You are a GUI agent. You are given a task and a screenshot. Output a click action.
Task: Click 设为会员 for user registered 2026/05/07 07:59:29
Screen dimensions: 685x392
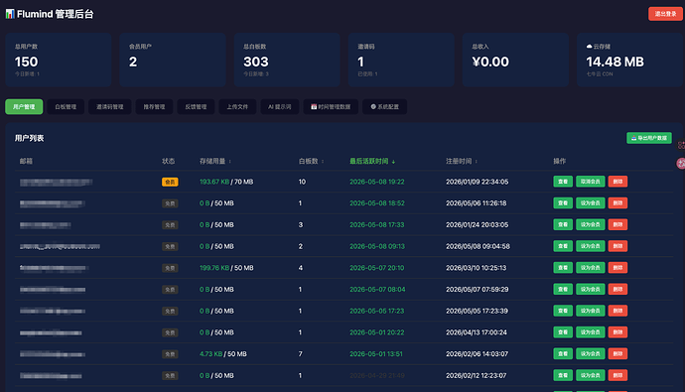click(591, 289)
